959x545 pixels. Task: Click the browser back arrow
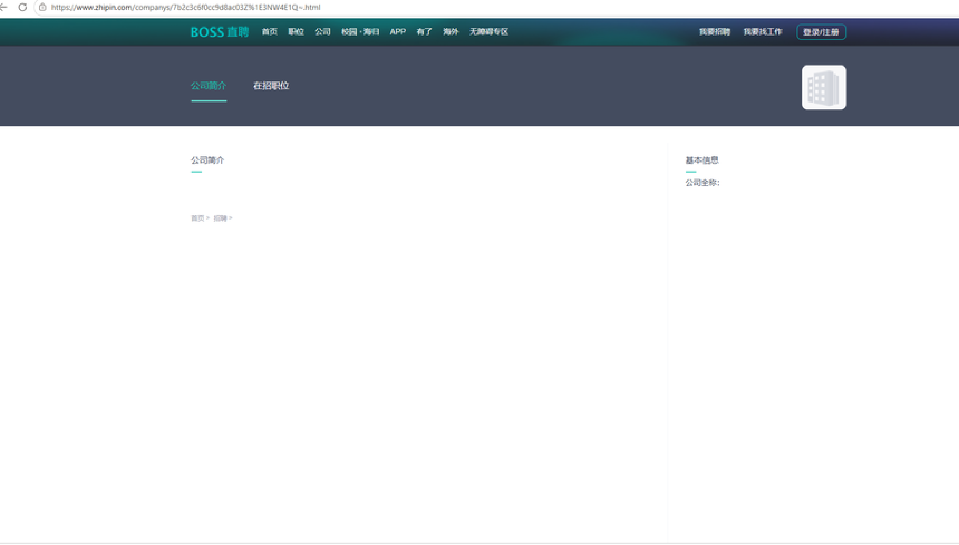(x=3, y=7)
